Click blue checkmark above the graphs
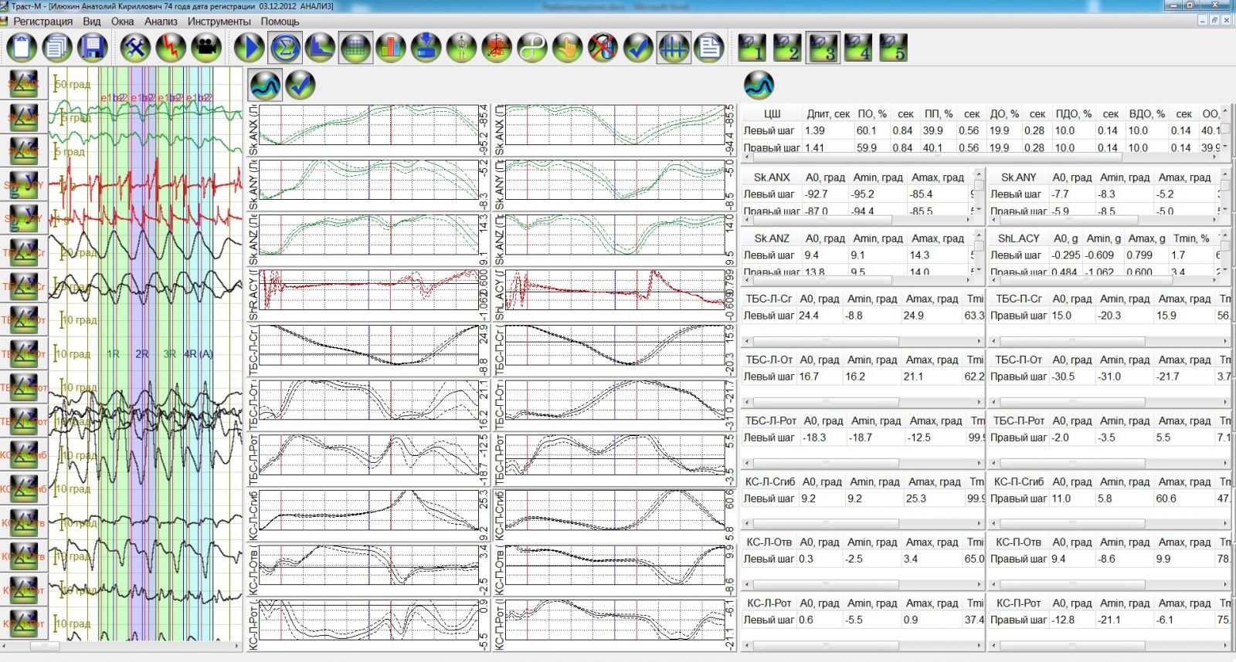 click(301, 85)
